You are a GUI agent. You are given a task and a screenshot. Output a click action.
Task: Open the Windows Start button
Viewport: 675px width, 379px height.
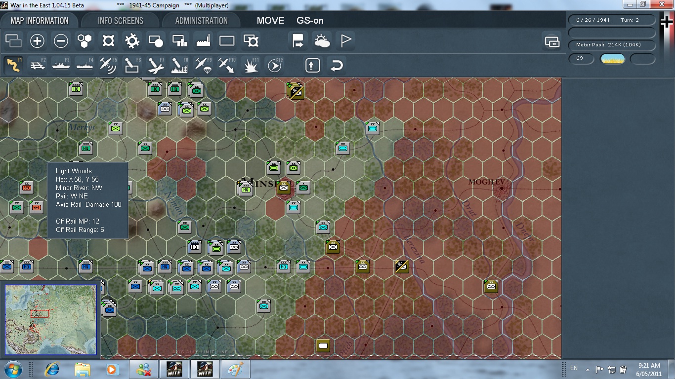click(x=13, y=369)
